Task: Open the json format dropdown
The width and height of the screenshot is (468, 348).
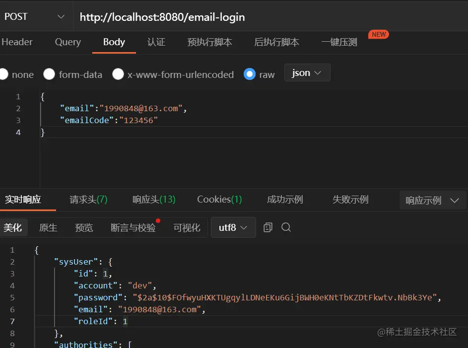Action: click(x=307, y=72)
